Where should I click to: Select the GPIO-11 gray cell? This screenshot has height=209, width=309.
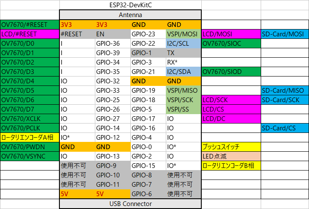113,184
